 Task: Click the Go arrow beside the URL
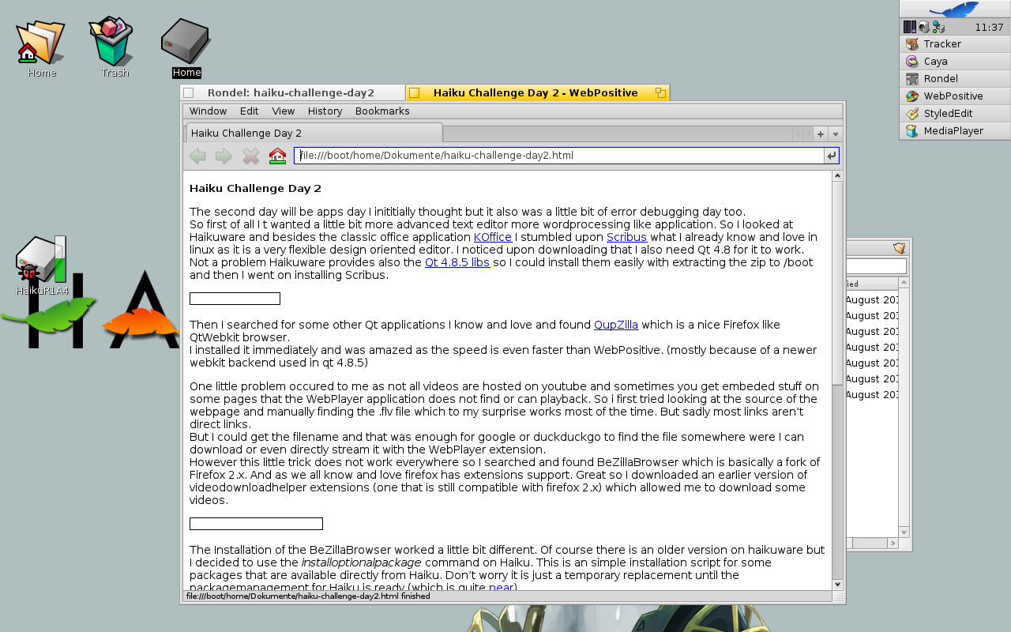tap(831, 156)
